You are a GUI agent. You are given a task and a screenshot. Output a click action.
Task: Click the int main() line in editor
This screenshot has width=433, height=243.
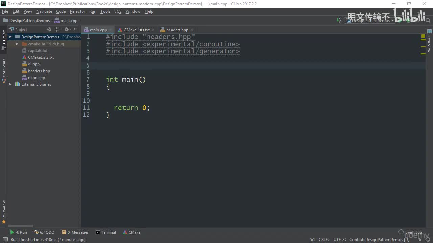pos(126,79)
